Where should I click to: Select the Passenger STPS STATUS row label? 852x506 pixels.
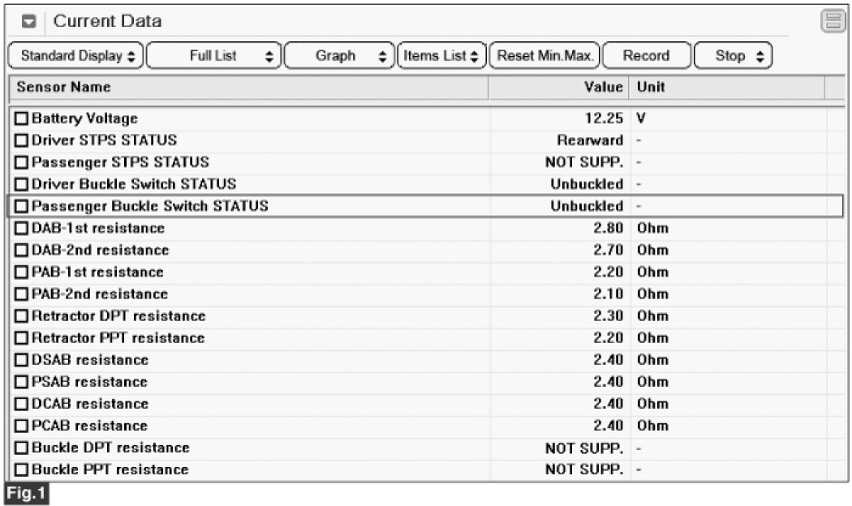(120, 162)
